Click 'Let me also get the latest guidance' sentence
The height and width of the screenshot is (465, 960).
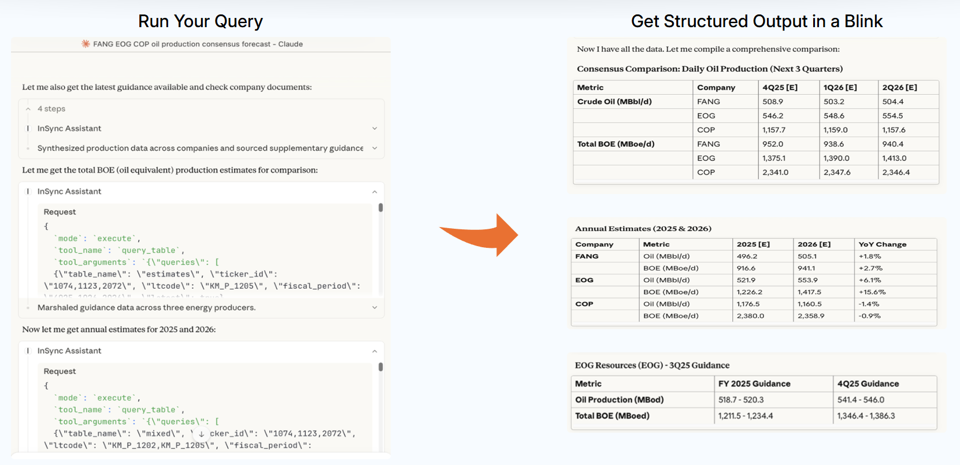coord(166,87)
